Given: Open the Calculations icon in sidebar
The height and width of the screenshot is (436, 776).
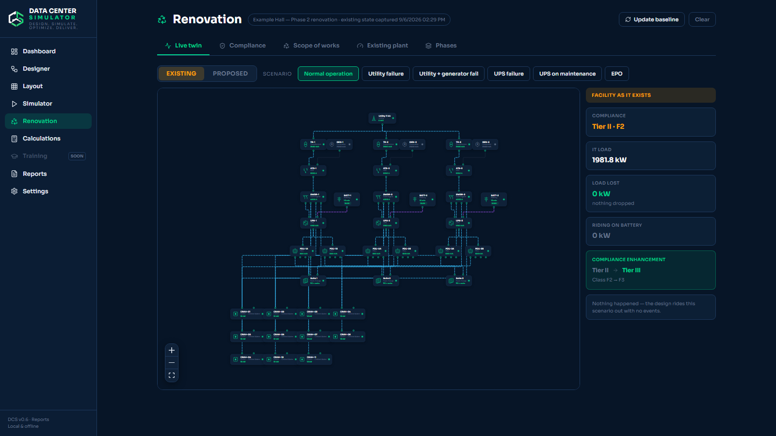Looking at the screenshot, I should (14, 139).
